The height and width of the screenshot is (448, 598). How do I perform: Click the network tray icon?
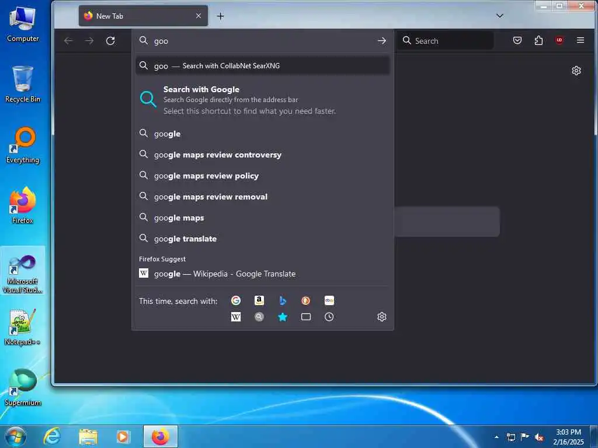coord(510,437)
